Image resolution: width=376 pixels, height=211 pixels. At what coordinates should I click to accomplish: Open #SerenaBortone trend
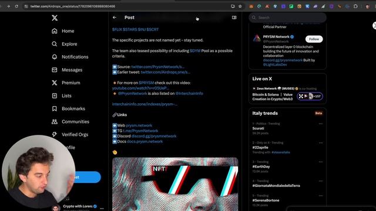pos(266,200)
